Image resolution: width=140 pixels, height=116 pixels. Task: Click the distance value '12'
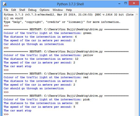point(76,59)
